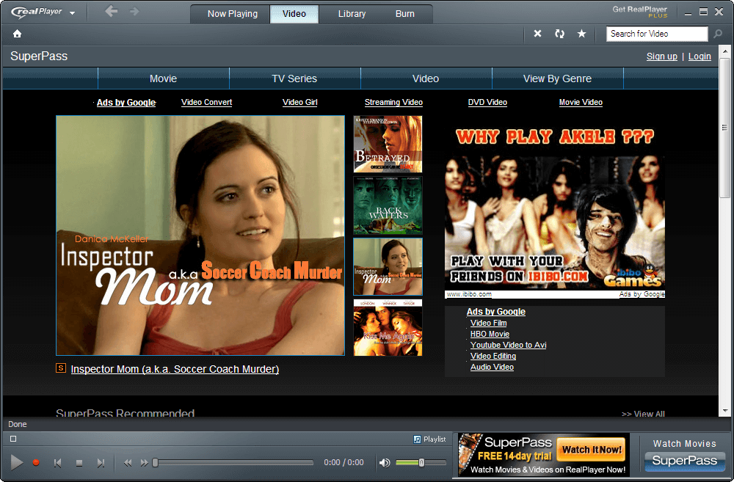The height and width of the screenshot is (482, 734).
Task: Open the large Inspector Mom featured image
Action: pos(200,235)
